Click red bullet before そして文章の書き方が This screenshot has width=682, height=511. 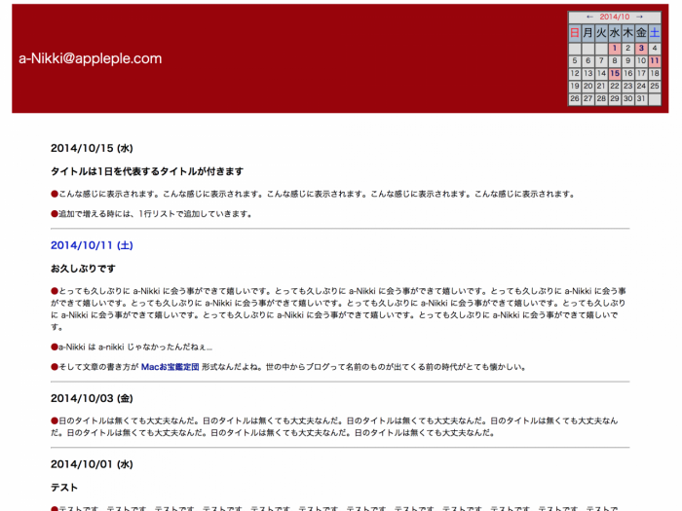55,367
